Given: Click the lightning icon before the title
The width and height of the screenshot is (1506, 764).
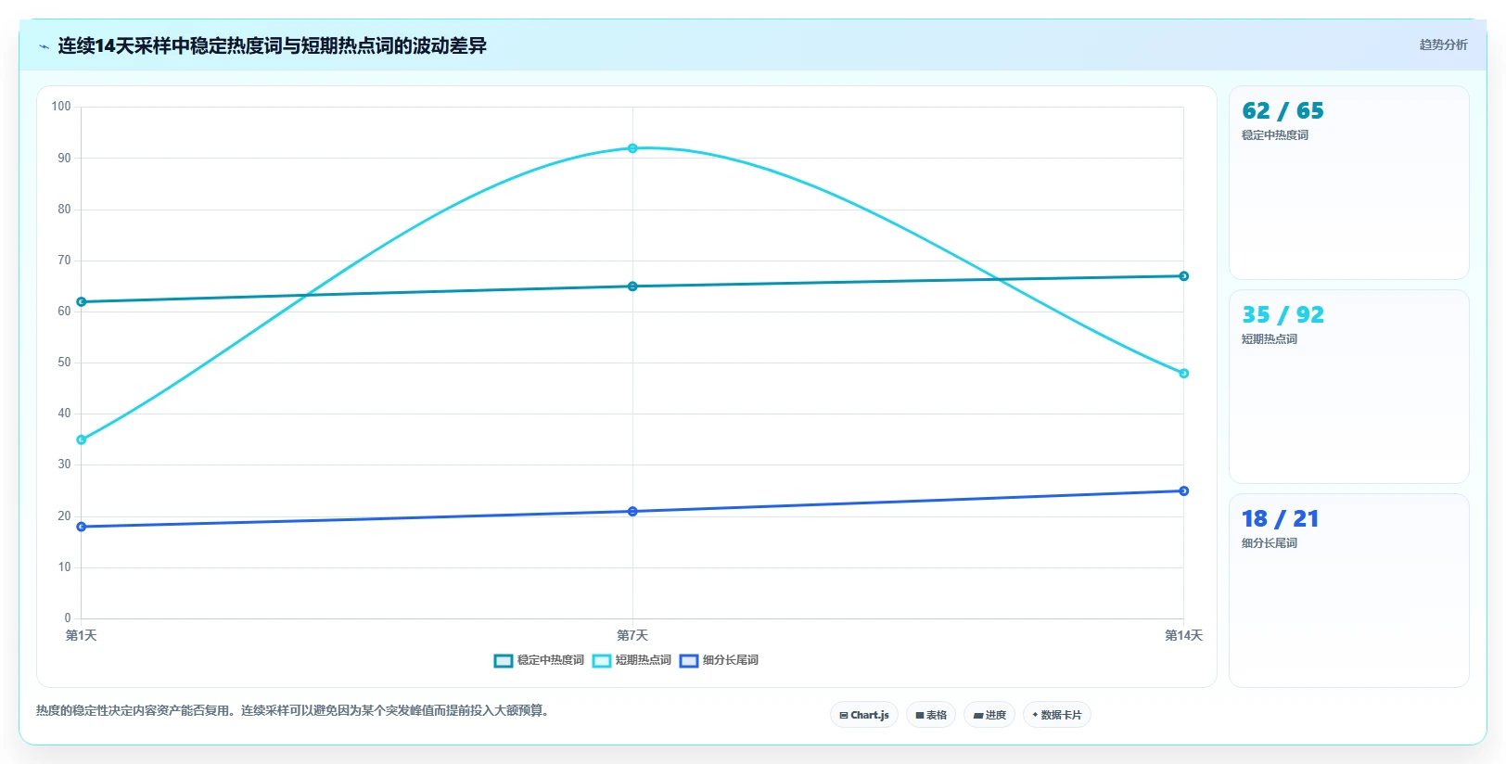Looking at the screenshot, I should (44, 46).
